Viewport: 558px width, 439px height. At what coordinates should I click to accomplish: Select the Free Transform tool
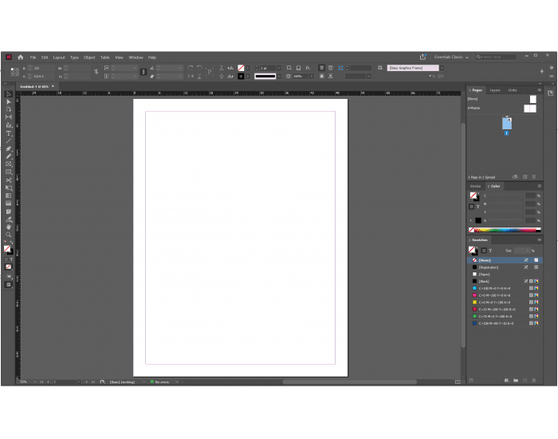pos(9,188)
